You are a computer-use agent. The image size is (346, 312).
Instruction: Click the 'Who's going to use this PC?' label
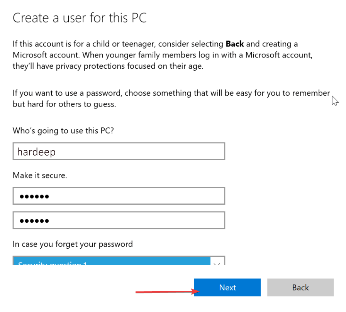pos(63,131)
